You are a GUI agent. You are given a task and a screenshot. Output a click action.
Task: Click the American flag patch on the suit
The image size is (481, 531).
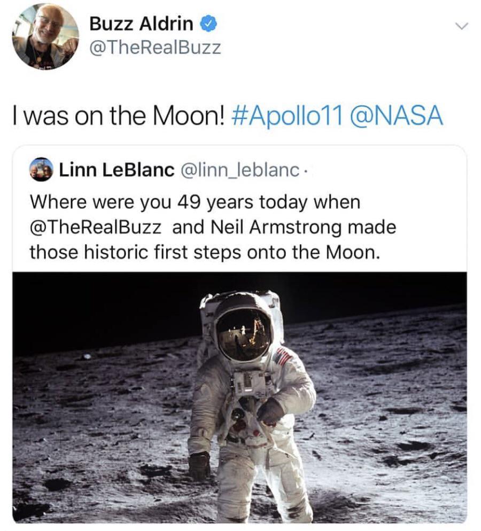[x=283, y=355]
